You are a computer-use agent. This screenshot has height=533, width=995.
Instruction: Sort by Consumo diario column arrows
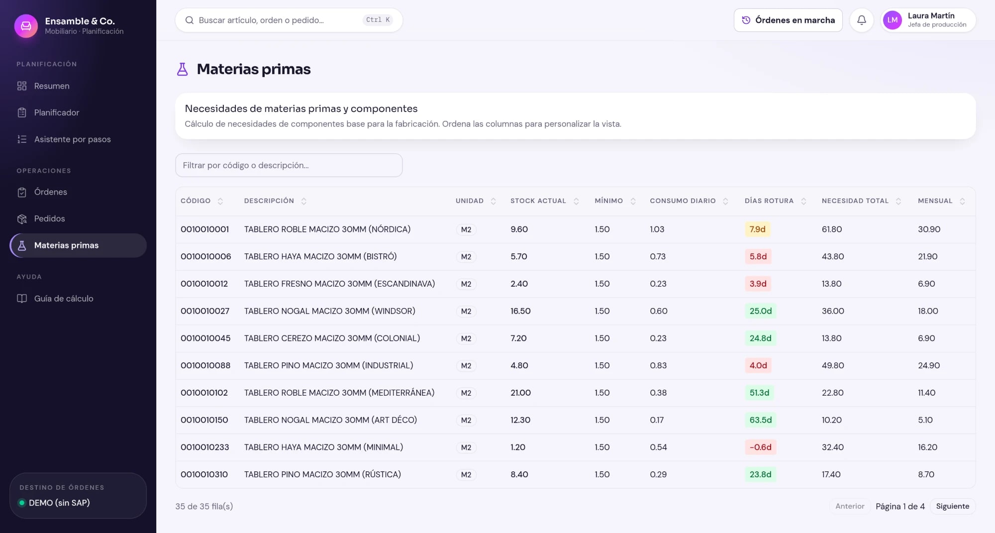pyautogui.click(x=725, y=201)
